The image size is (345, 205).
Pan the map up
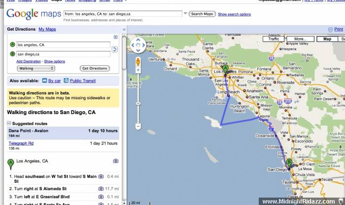pyautogui.click(x=138, y=40)
